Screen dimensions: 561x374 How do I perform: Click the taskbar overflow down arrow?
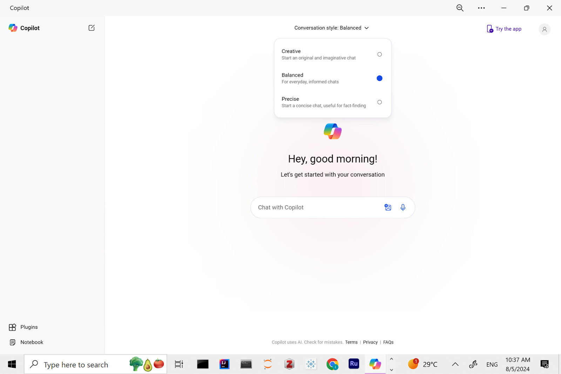[391, 370]
